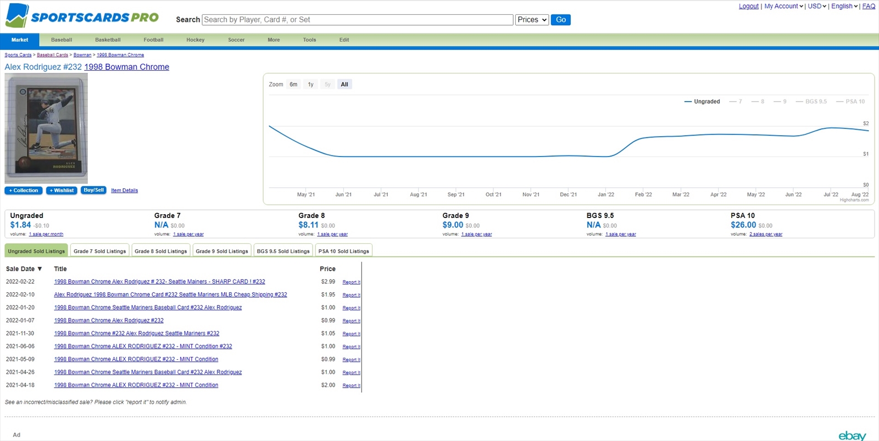Click into the search input field
This screenshot has height=441, width=879.
point(358,20)
